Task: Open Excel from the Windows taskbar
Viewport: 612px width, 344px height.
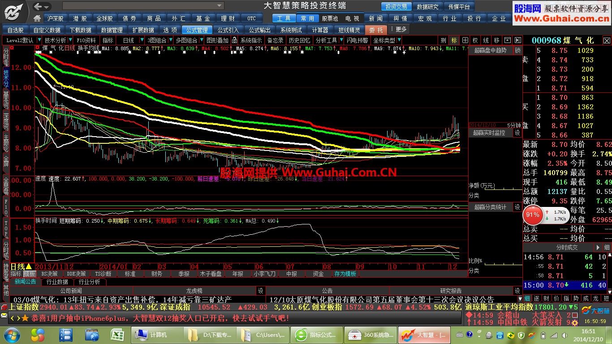Action: pos(117,334)
